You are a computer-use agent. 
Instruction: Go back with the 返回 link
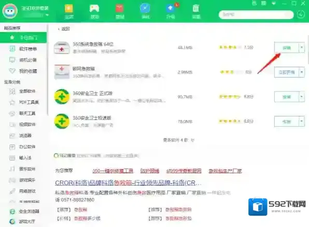point(64,29)
